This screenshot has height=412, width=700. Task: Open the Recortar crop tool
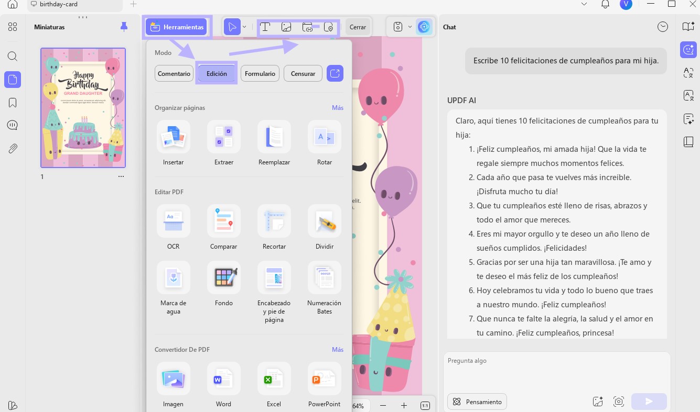pos(274,221)
